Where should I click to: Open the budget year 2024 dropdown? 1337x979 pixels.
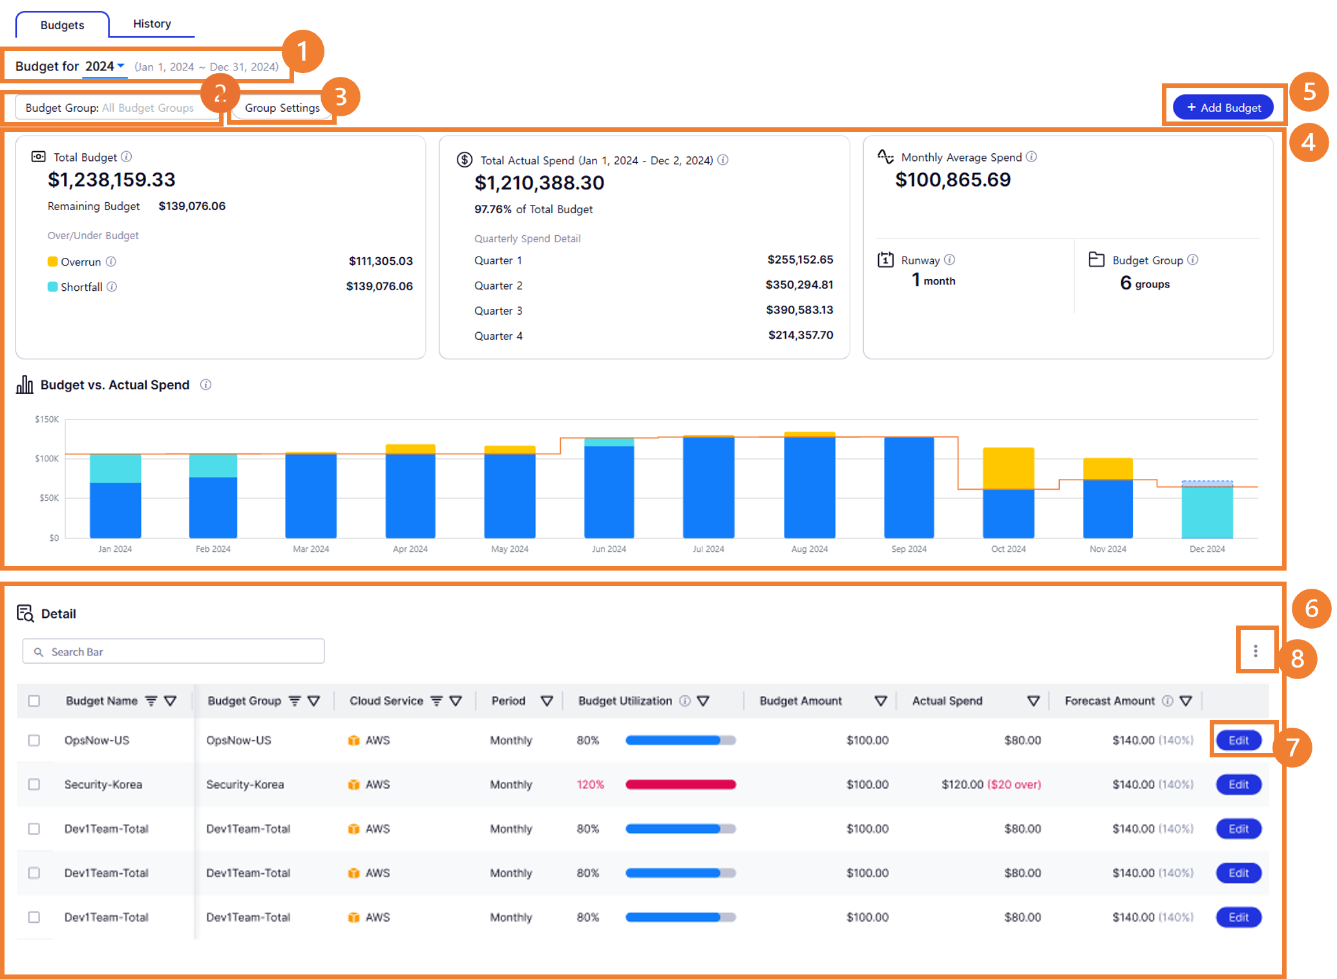coord(105,67)
